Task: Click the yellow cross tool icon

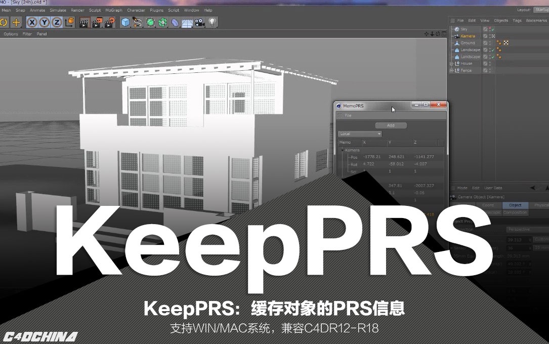Action: [x=16, y=22]
